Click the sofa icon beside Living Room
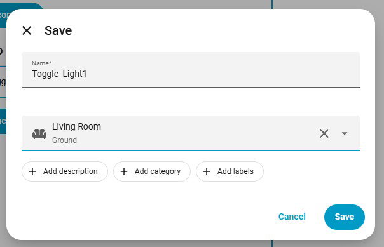The image size is (384, 247). coord(39,133)
